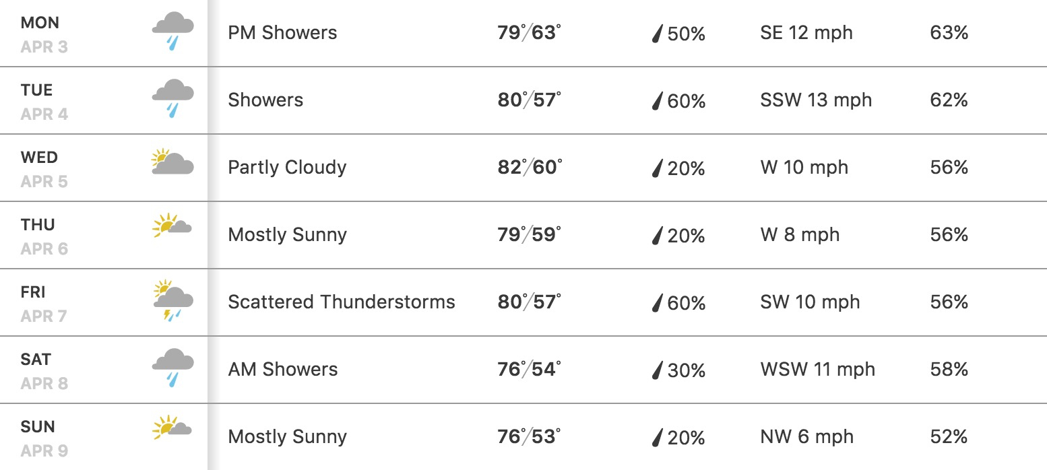Click the raindrop icon beside 50%
This screenshot has width=1047, height=470.
pos(658,34)
